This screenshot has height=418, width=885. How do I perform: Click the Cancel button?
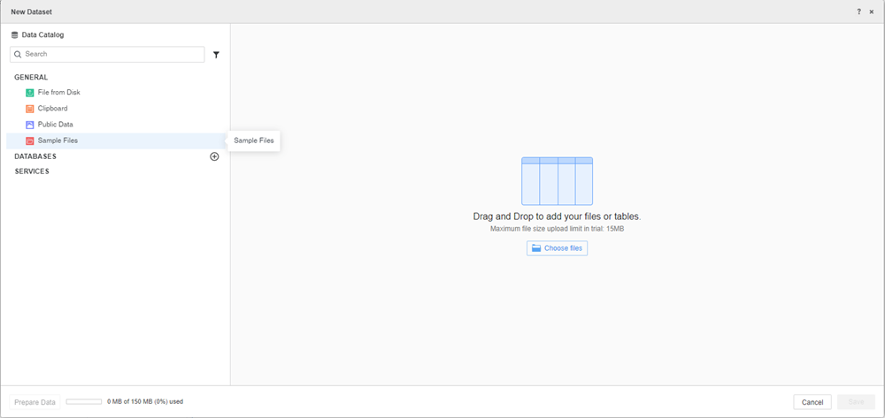click(812, 402)
